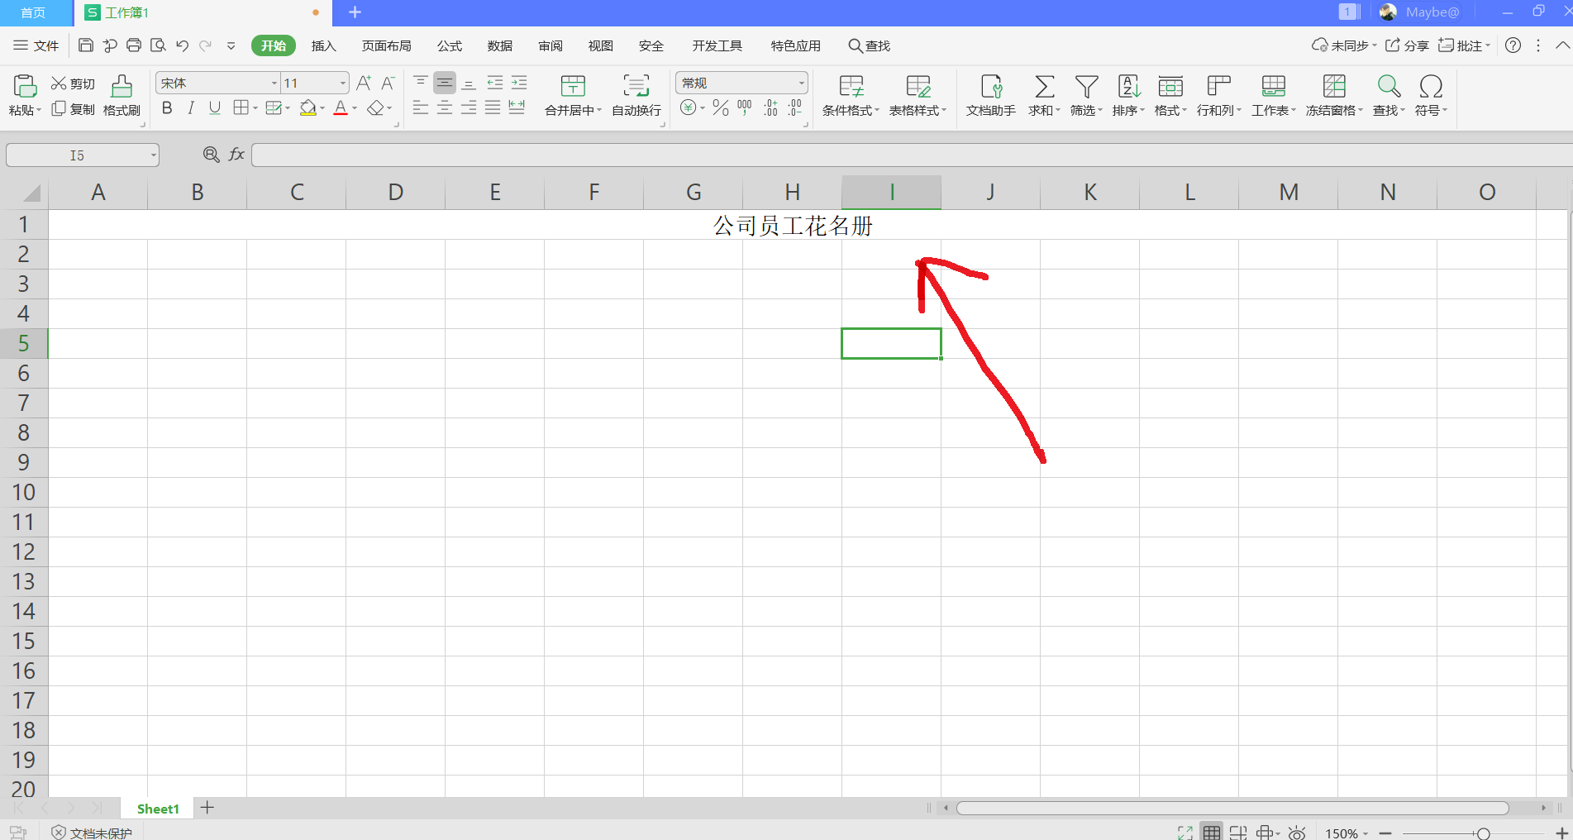Image resolution: width=1573 pixels, height=840 pixels.
Task: Click the Comment (批注) button
Action: (x=1463, y=45)
